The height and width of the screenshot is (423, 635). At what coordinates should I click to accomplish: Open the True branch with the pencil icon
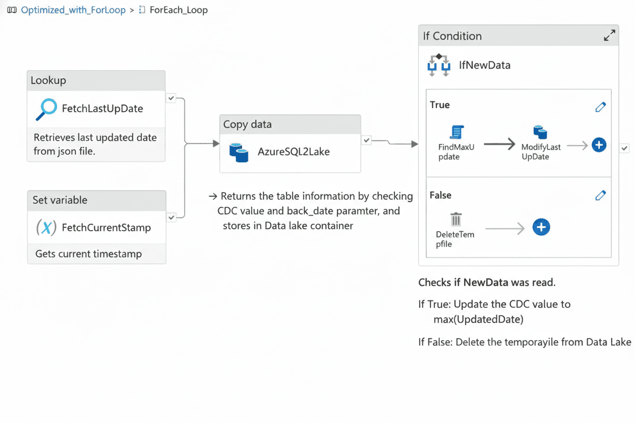pos(600,106)
